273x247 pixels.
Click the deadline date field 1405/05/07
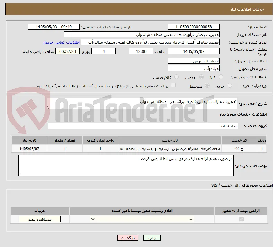coord(194,51)
